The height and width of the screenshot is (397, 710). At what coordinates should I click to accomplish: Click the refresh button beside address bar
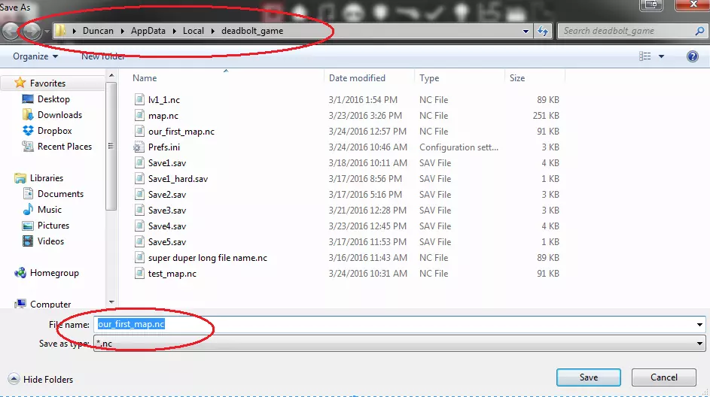point(543,31)
